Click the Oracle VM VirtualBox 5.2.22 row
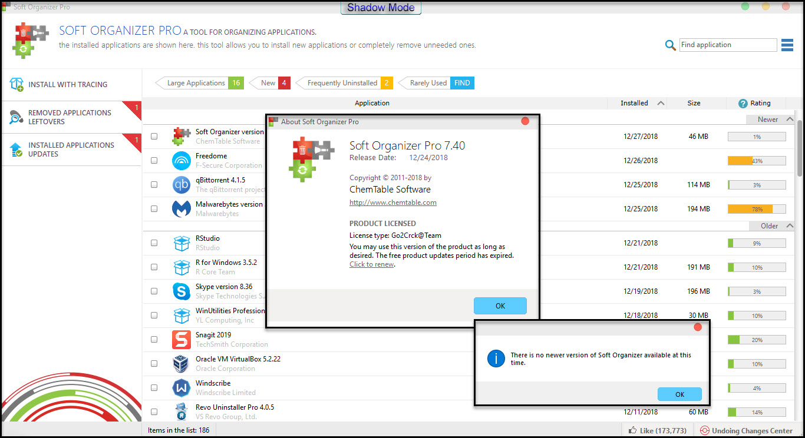The height and width of the screenshot is (438, 805). tap(470, 364)
